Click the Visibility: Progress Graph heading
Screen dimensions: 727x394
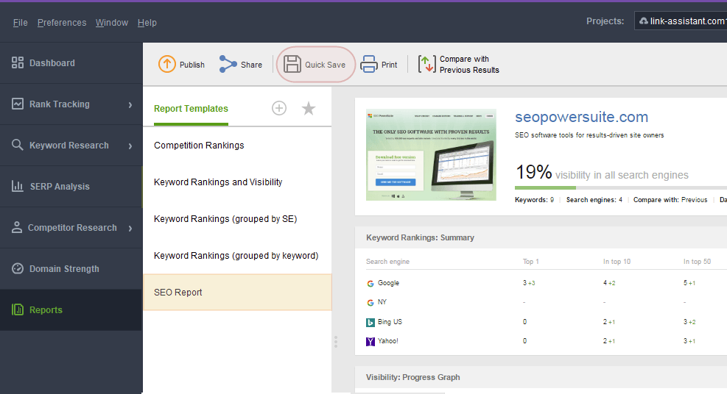[x=413, y=377]
